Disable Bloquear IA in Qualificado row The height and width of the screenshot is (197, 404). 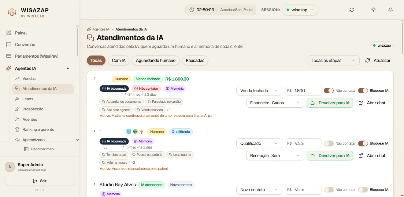[363, 143]
